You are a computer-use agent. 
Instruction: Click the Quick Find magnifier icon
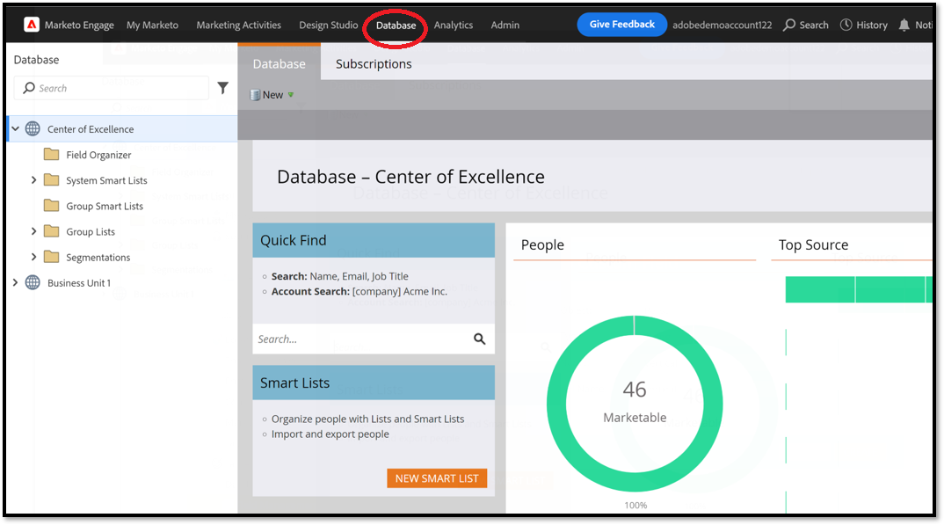[x=479, y=339]
